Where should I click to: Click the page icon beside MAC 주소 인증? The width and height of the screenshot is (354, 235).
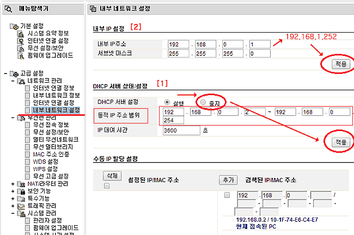point(28,154)
